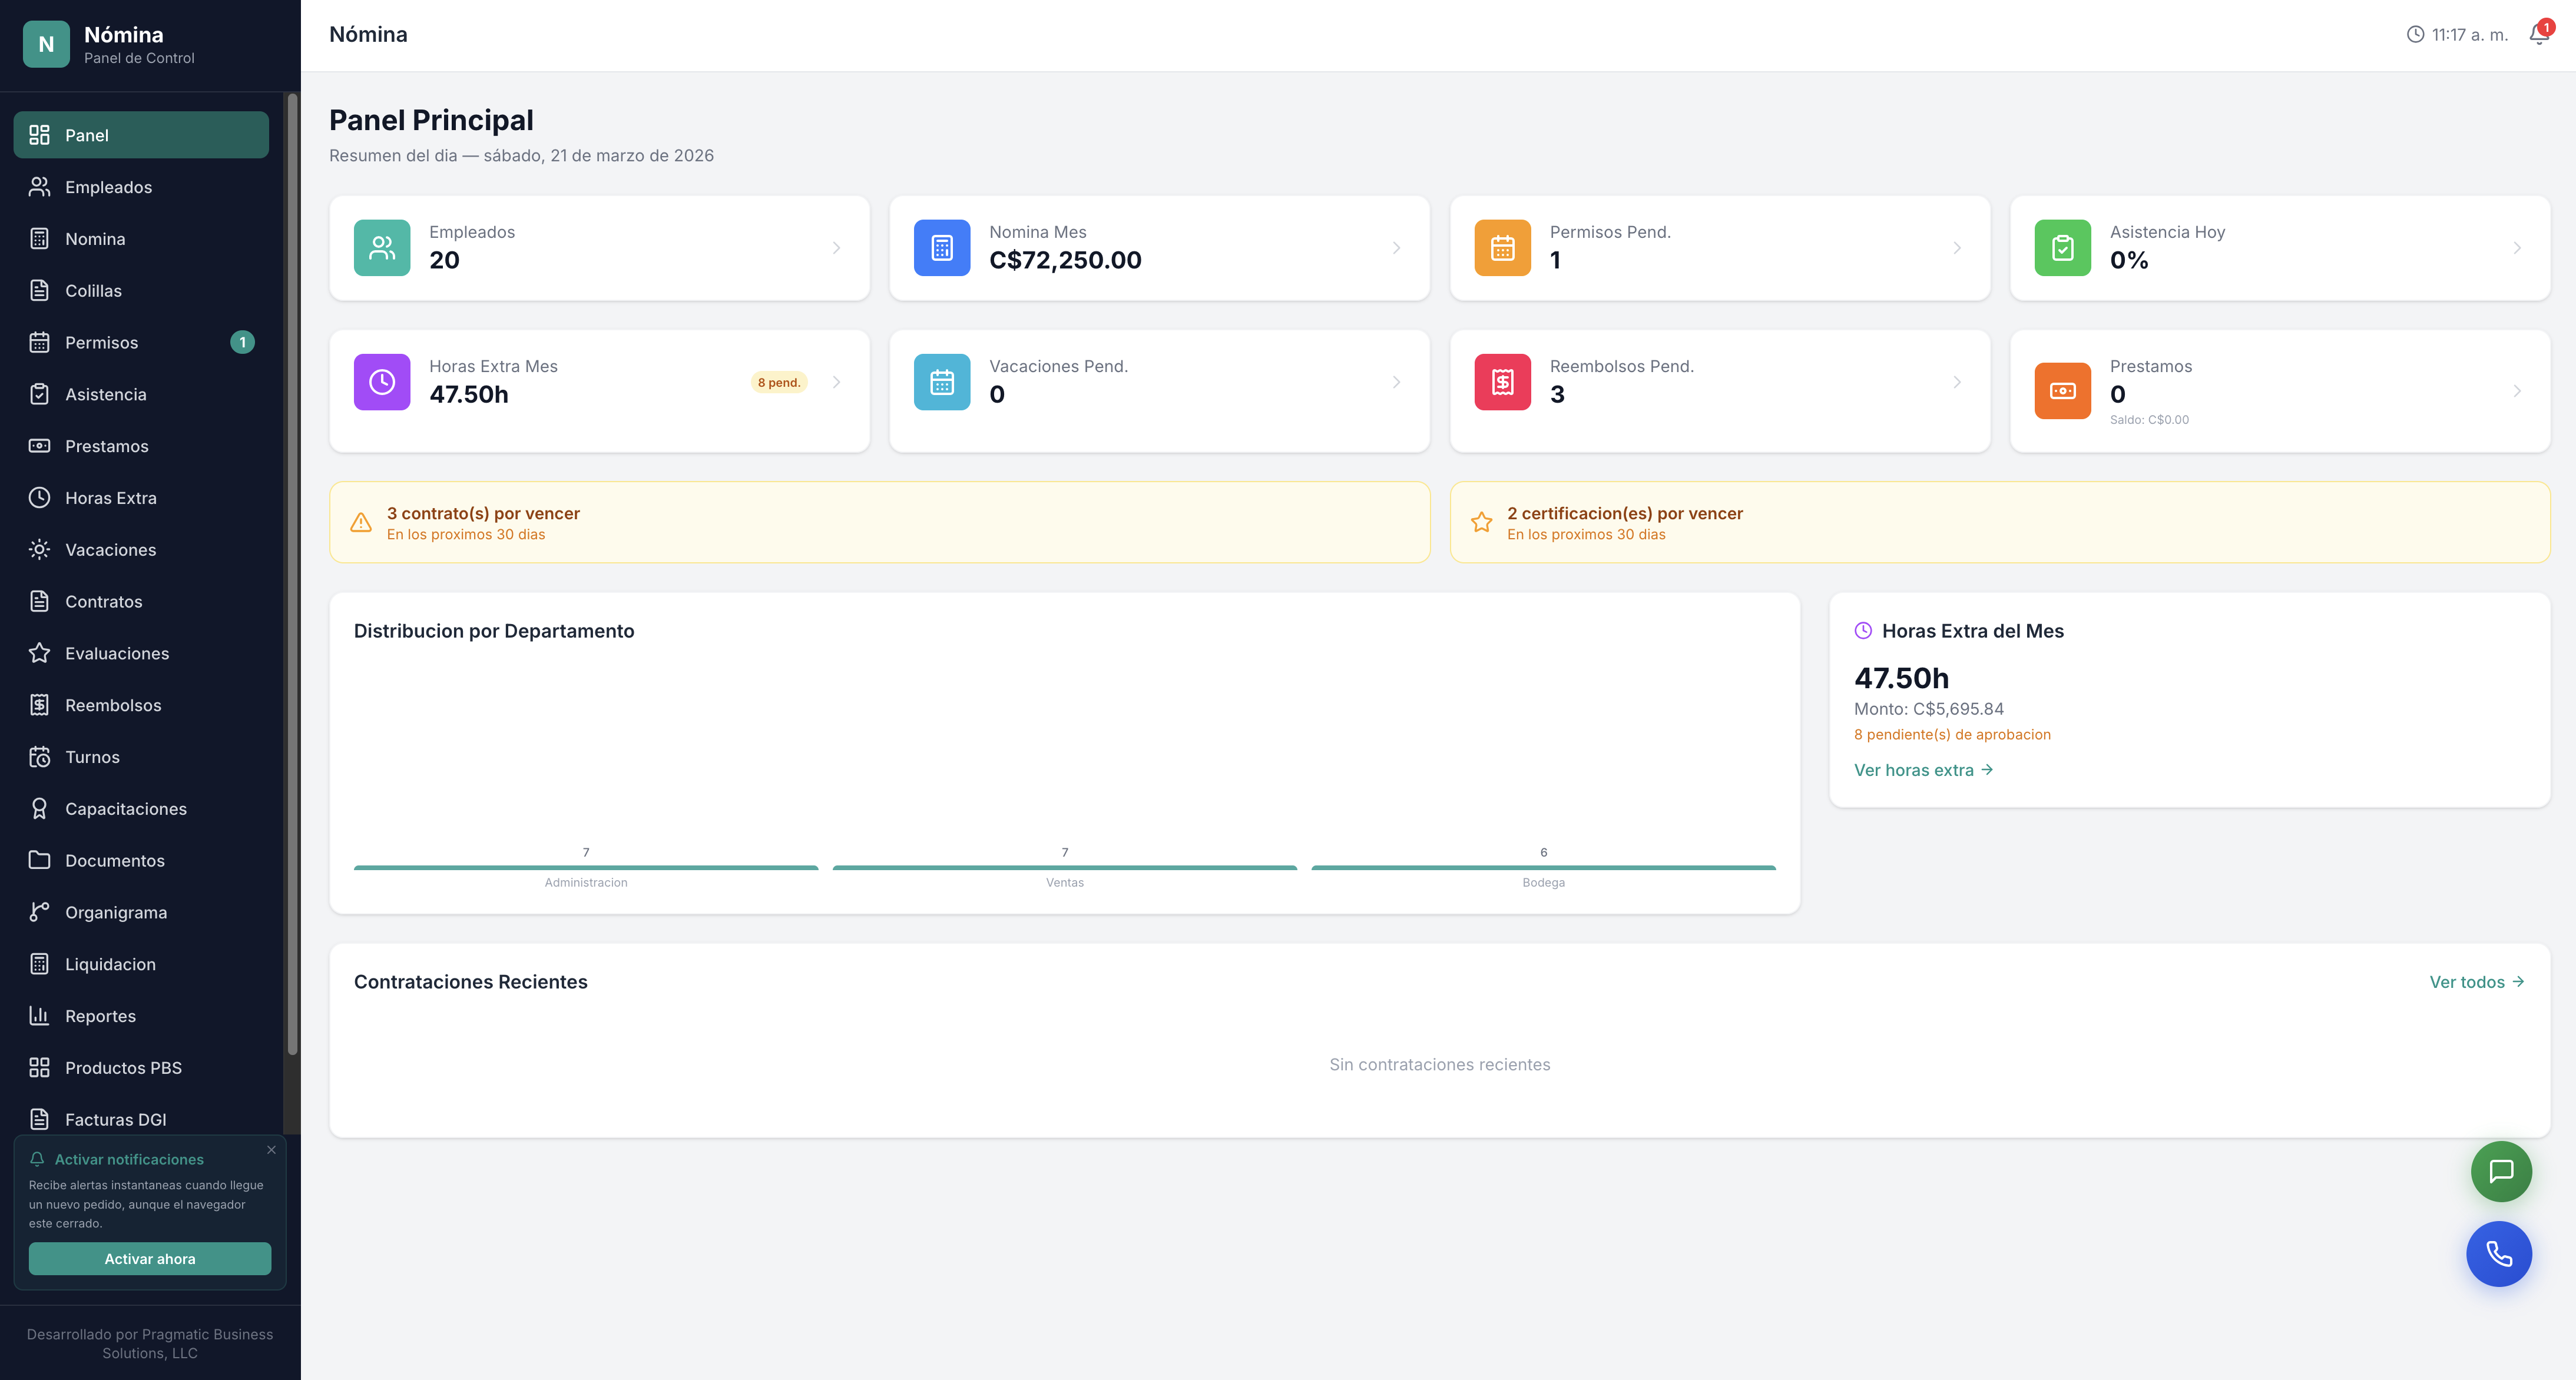This screenshot has height=1380, width=2576.
Task: Click the orange Prestamos banknote icon
Action: (x=2062, y=391)
